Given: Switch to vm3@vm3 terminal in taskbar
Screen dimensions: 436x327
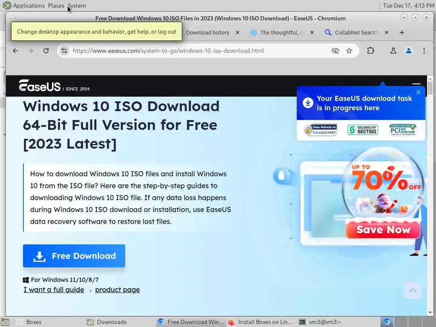Looking at the screenshot, I should (x=321, y=322).
